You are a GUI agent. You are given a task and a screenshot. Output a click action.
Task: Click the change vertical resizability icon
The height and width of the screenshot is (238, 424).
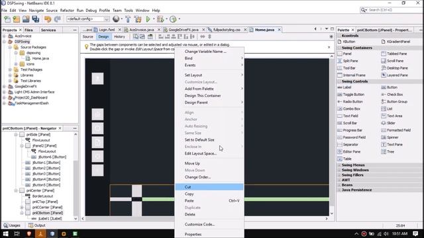pyautogui.click(x=209, y=36)
